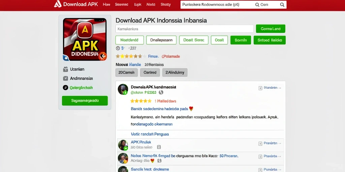This screenshot has height=172, width=345.
Task: Click the square icon after alo Gika naiieo
Action: click(x=159, y=147)
